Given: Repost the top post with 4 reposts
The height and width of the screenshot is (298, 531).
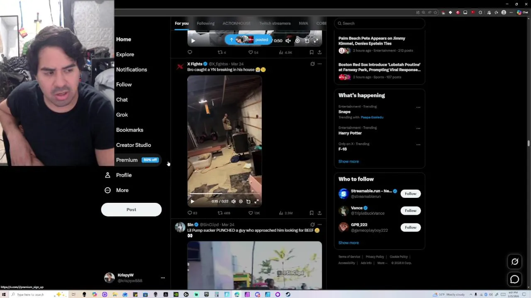Looking at the screenshot, I should click(x=222, y=52).
